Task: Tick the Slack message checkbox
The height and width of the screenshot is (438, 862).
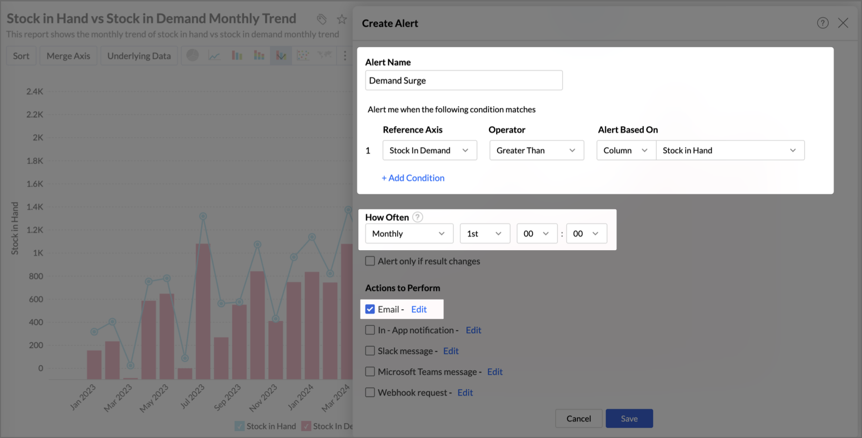Action: pyautogui.click(x=370, y=351)
